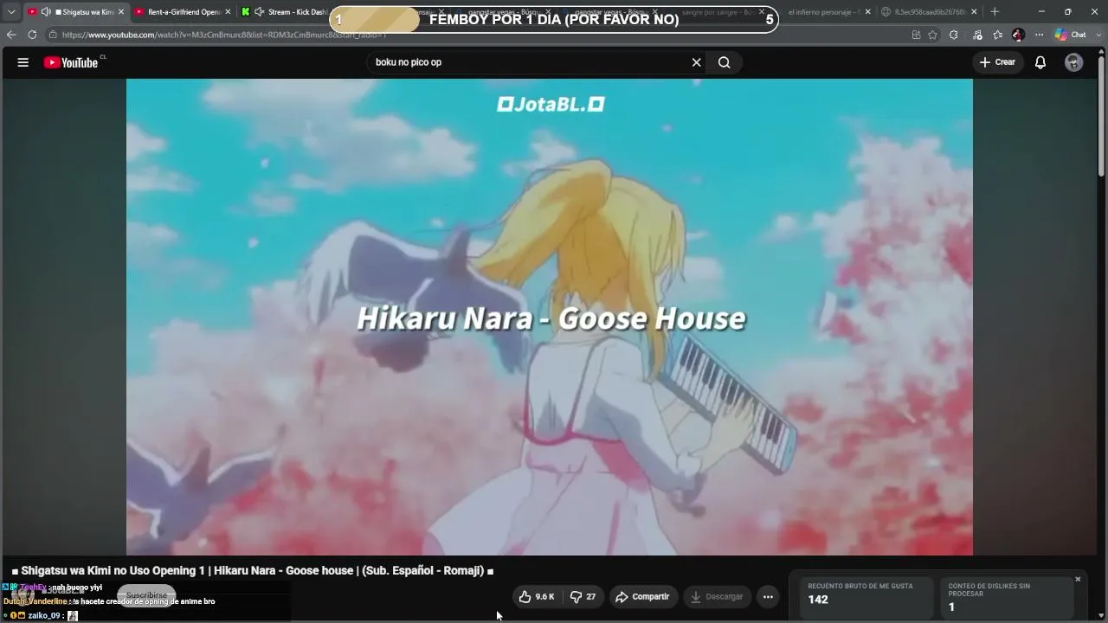Screen dimensions: 1108x623
Task: Close the fl.5ec958caad6b26768 tab
Action: point(974,12)
